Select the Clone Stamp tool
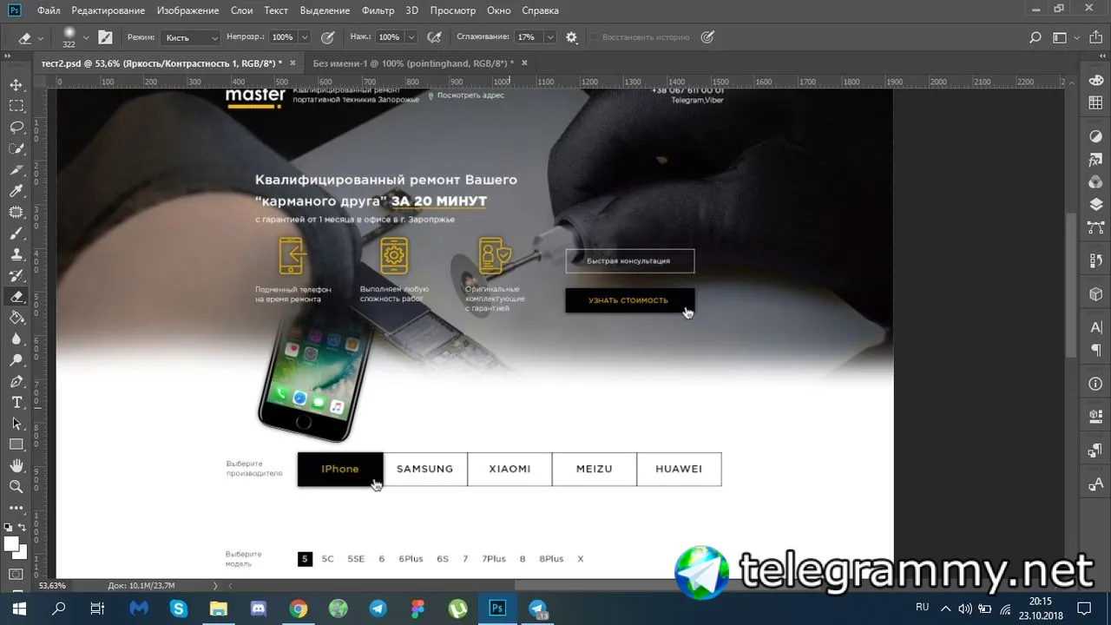The width and height of the screenshot is (1111, 625). click(16, 254)
